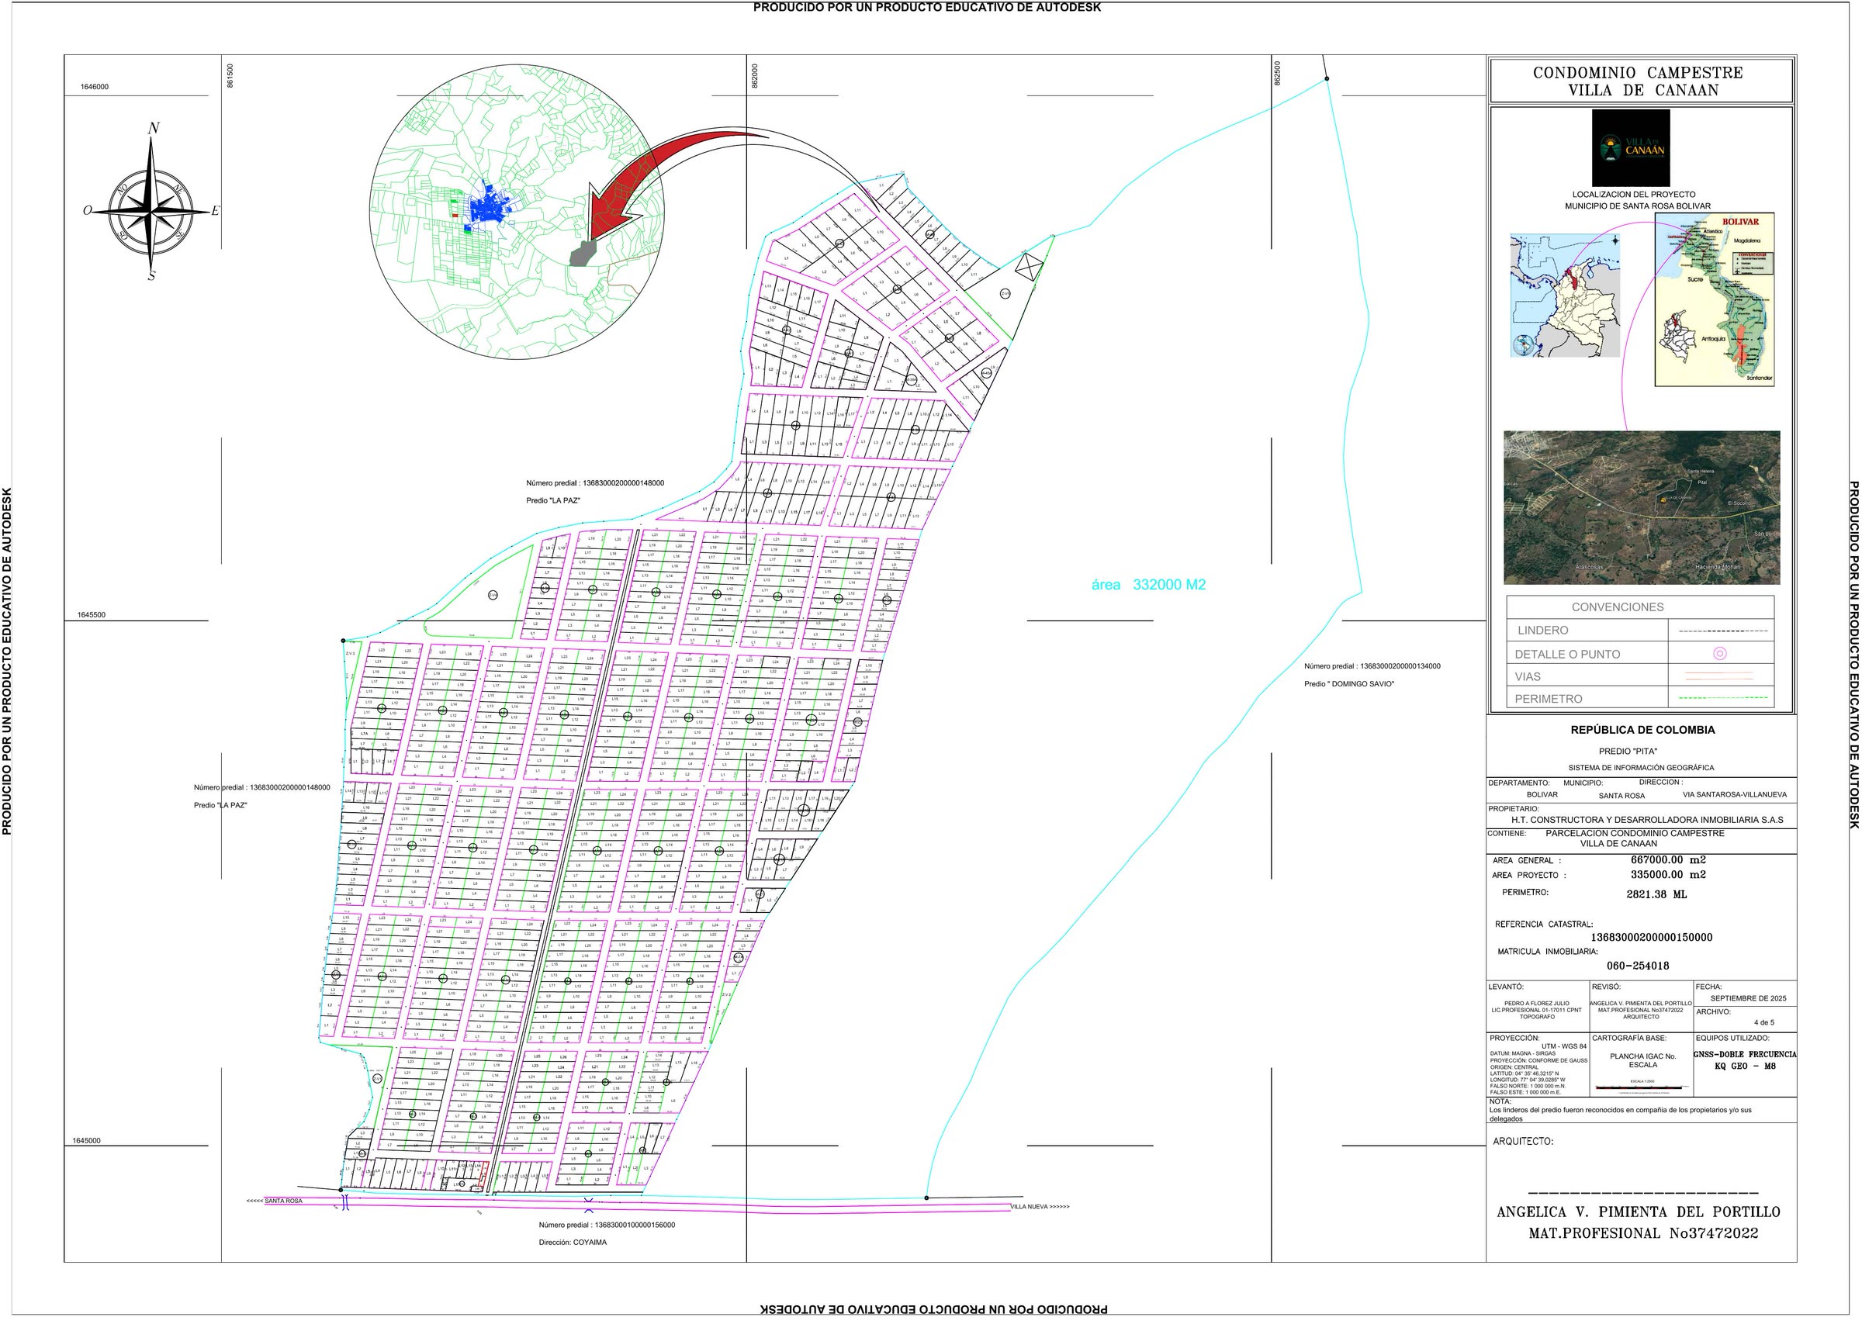Select equipment model KQ GEO - M8
1862x1317 pixels.
tap(1744, 1066)
